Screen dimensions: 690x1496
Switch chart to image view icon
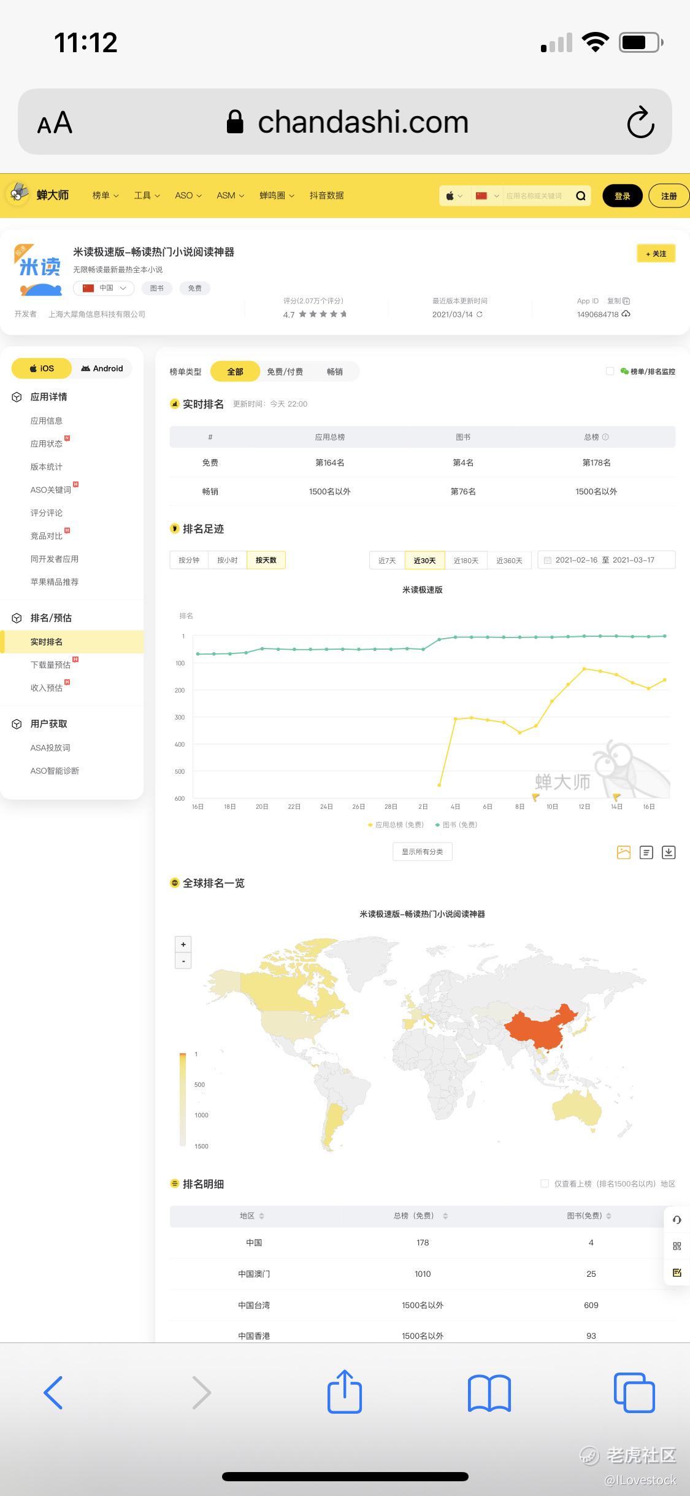[624, 852]
